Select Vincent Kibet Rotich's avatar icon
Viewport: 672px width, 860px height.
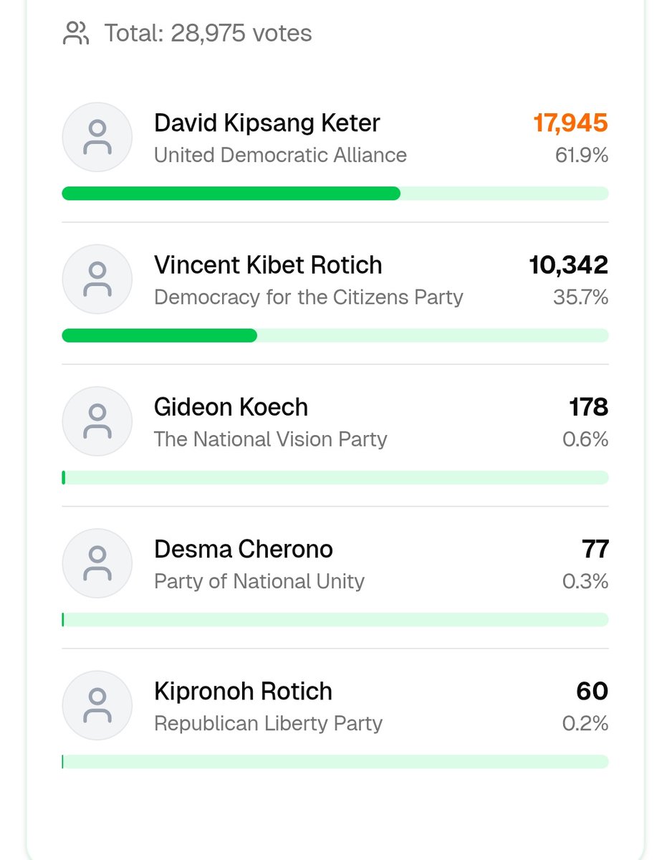[97, 279]
